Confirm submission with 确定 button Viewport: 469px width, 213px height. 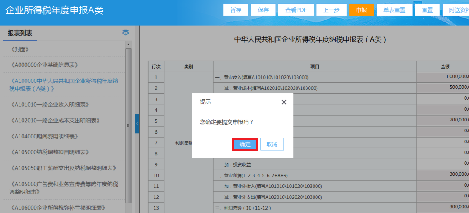[245, 144]
